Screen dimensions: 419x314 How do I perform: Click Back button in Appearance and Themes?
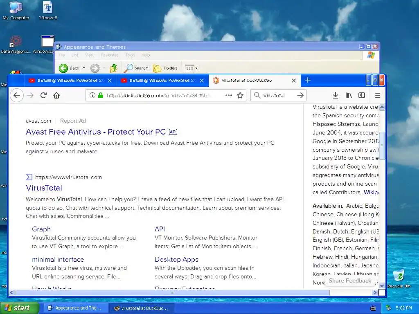[69, 68]
